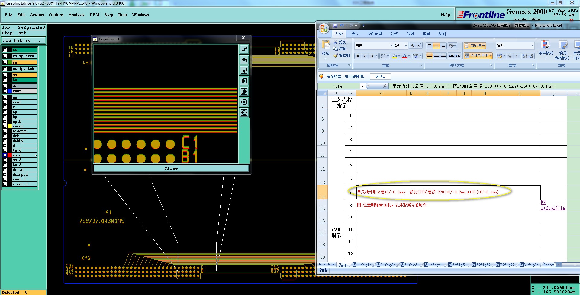The image size is (580, 295).
Task: Click the pan right icon in Popview
Action: coord(244,92)
